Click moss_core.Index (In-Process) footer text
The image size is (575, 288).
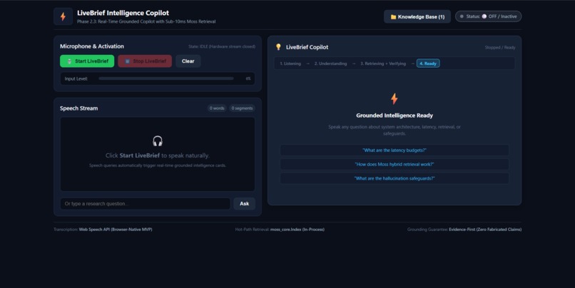click(x=297, y=230)
